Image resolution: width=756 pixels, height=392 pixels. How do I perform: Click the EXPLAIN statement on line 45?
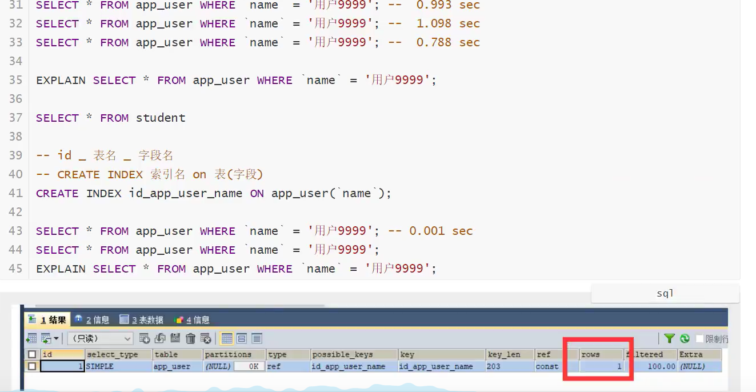236,269
